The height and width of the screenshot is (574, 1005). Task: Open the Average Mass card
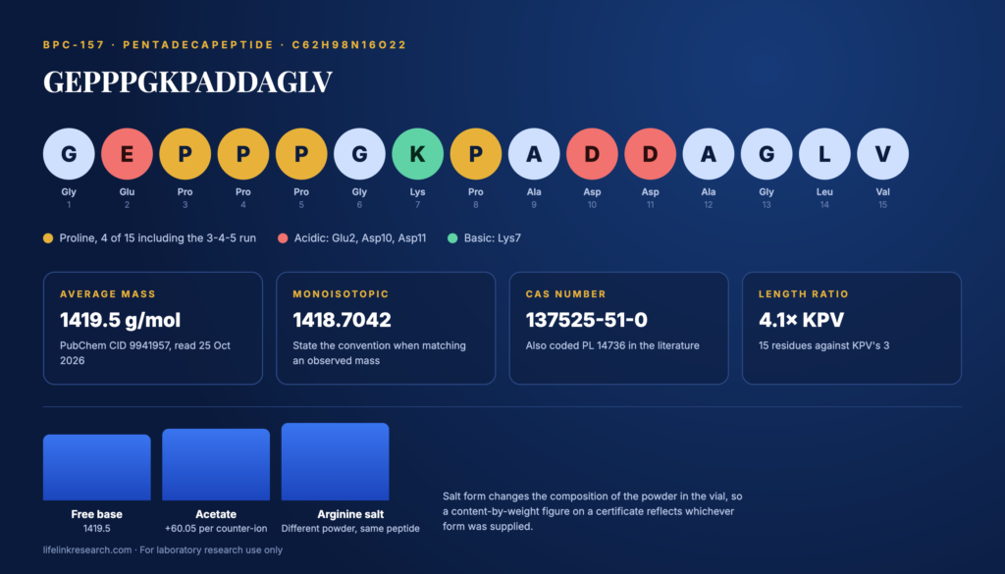tap(152, 328)
